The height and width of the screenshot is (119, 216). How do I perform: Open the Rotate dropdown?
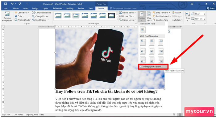pos(177,20)
